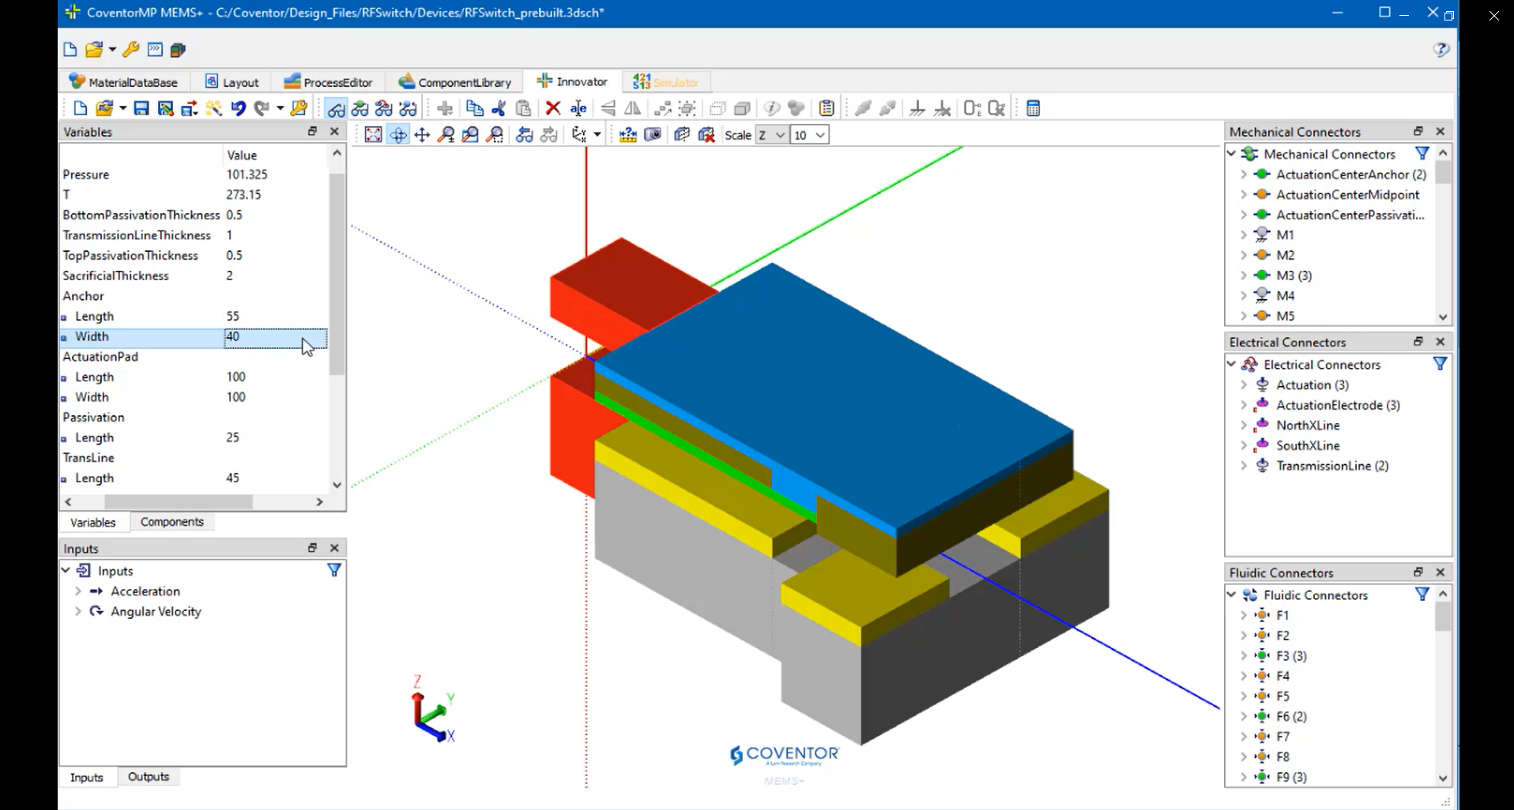The width and height of the screenshot is (1514, 810).
Task: Open the calculator tool
Action: [1033, 108]
